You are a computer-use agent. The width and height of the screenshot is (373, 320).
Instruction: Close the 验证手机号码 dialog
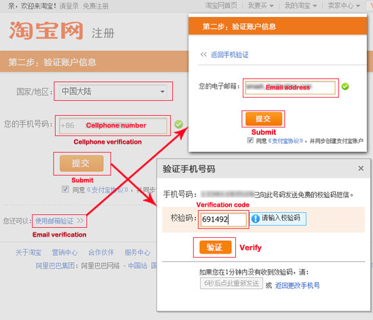click(x=361, y=168)
